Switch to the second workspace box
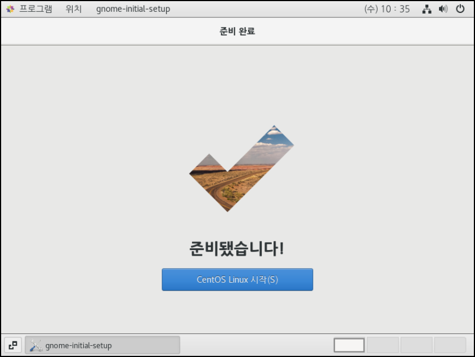This screenshot has width=475, height=357. 383,345
